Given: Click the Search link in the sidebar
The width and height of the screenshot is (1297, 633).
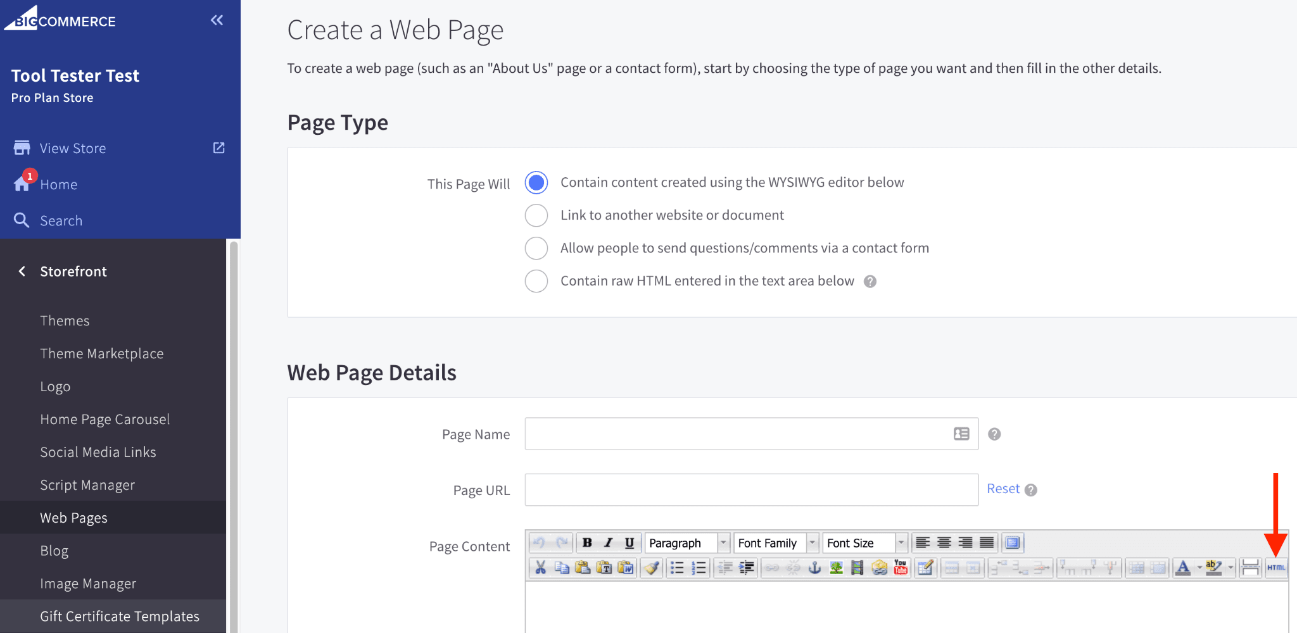Looking at the screenshot, I should [61, 221].
